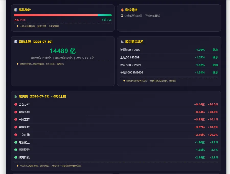
Task: Click the green dot beside 雅克科技
Action: tap(16, 157)
